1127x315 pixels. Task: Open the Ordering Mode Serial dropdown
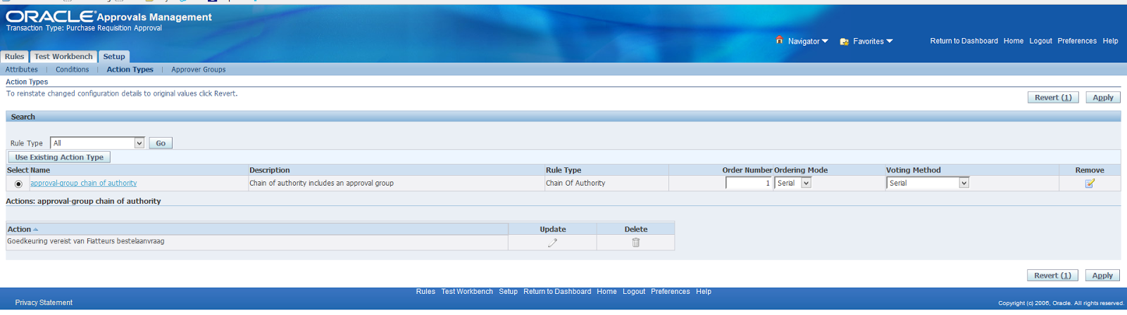point(793,183)
